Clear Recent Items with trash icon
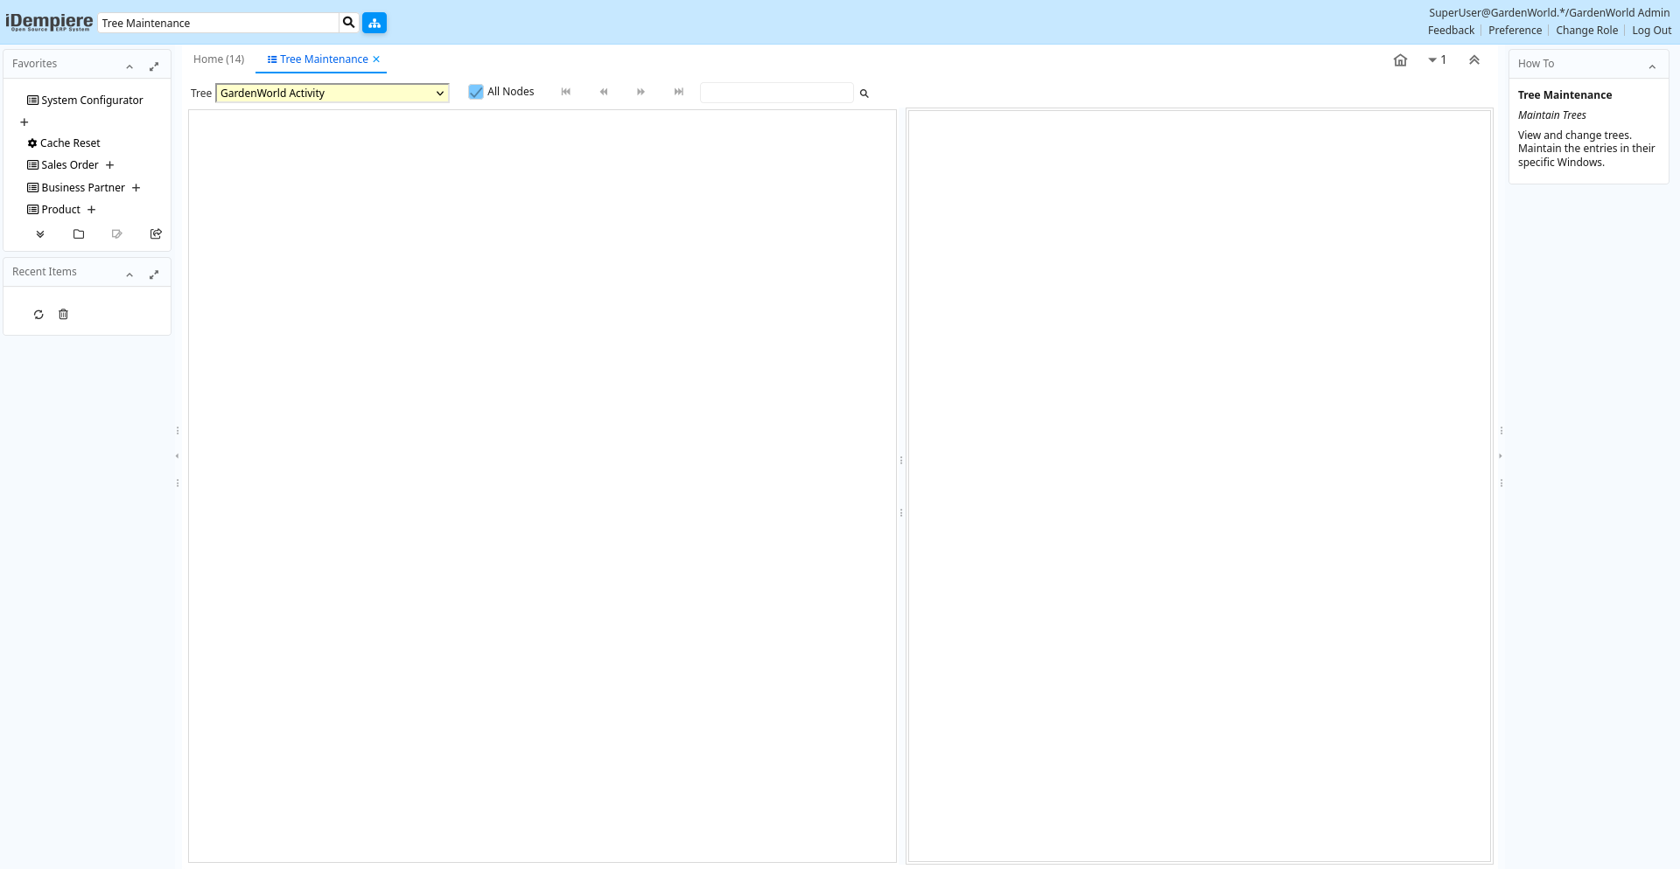 point(63,315)
